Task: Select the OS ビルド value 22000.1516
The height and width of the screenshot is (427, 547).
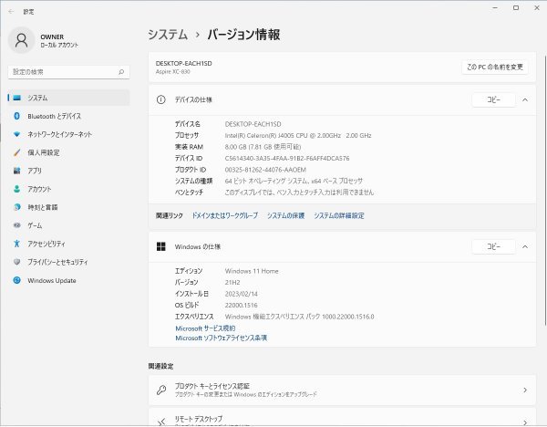Action: click(241, 305)
